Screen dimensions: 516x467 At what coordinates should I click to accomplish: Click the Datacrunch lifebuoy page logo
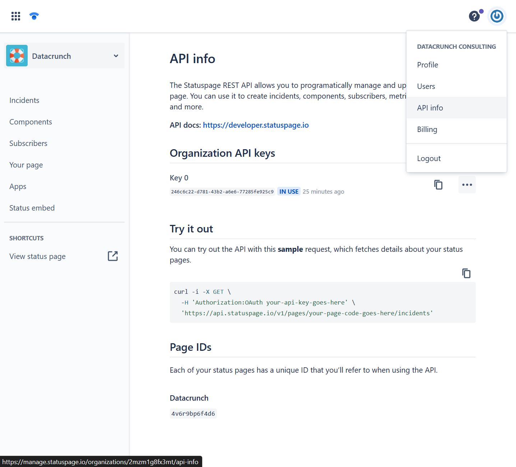[17, 56]
